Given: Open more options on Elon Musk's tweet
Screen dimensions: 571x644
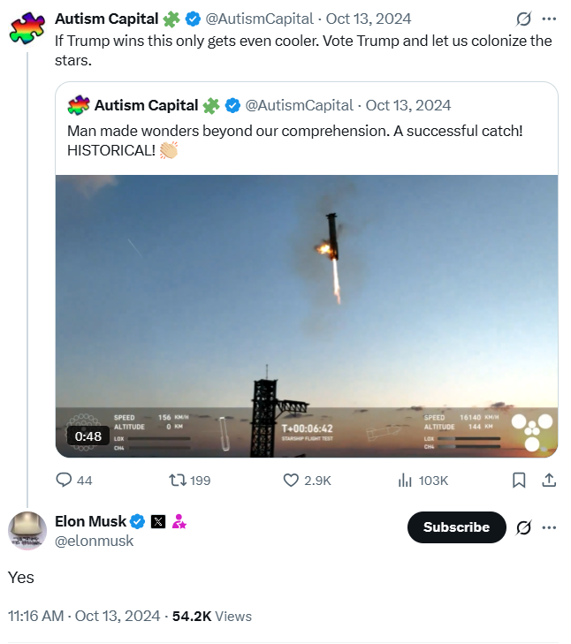Looking at the screenshot, I should pos(549,527).
